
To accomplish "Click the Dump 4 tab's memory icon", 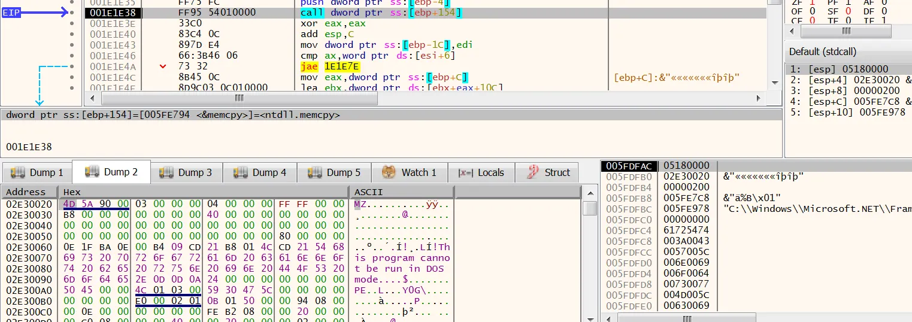I will coord(241,172).
